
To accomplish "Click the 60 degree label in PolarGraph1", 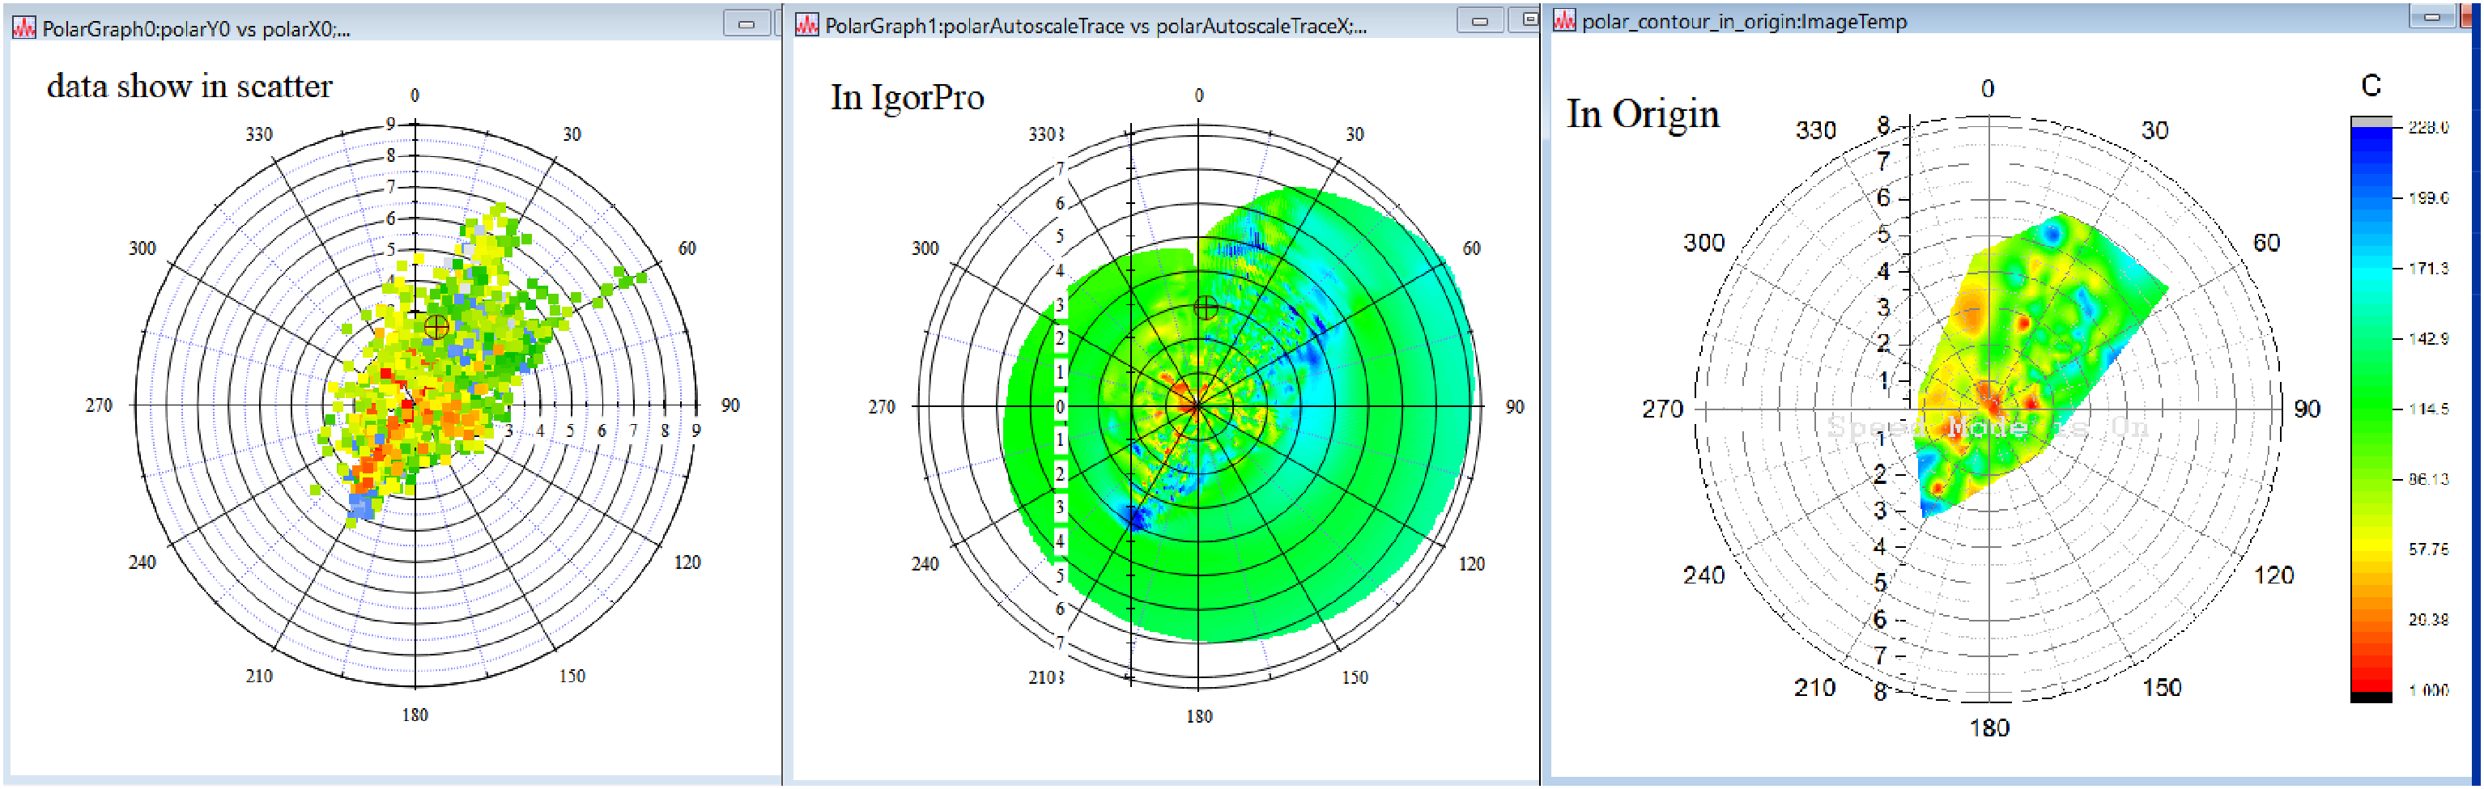I will (1471, 248).
